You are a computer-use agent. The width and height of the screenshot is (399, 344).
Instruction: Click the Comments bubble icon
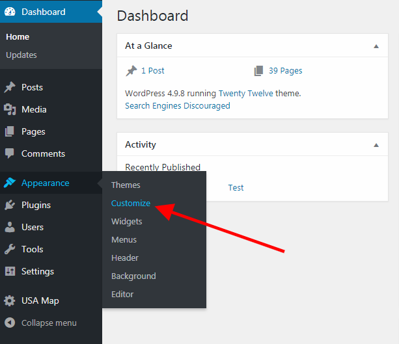pyautogui.click(x=10, y=153)
